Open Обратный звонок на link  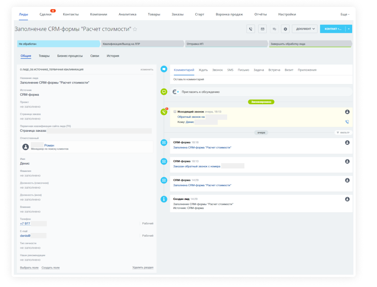pyautogui.click(x=191, y=117)
